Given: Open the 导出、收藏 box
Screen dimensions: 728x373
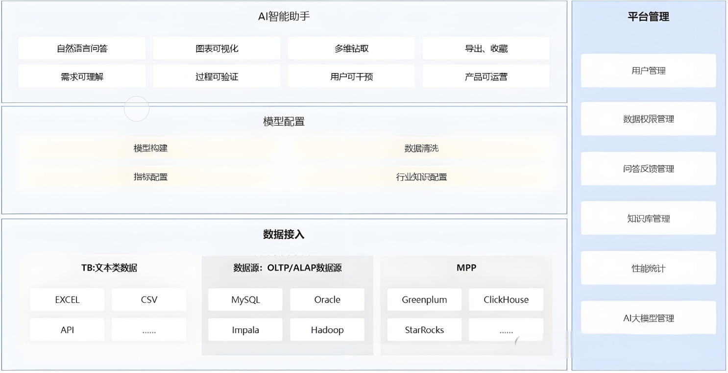Looking at the screenshot, I should coord(486,49).
